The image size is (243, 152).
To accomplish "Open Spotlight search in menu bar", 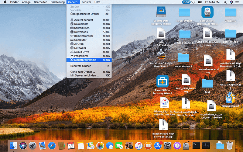I will click(225, 2).
